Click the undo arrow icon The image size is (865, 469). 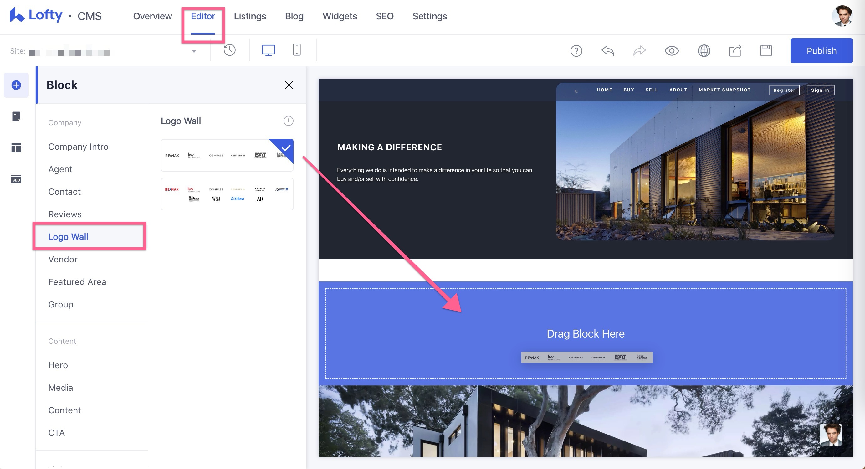(607, 51)
